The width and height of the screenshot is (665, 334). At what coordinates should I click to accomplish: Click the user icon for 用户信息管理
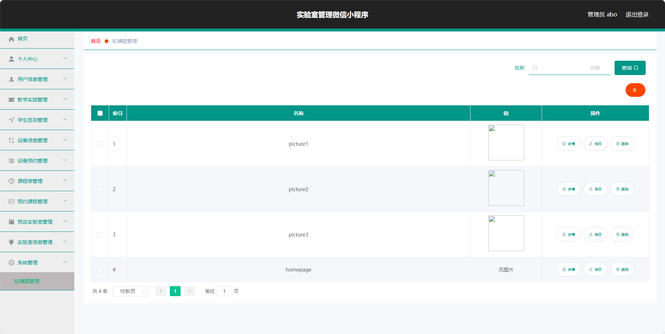(x=11, y=79)
